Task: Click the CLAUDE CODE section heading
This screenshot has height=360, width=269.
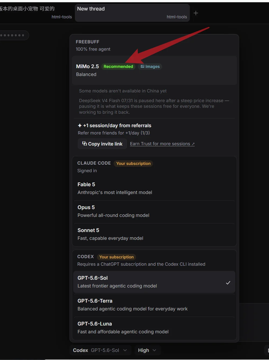Action: (x=94, y=163)
